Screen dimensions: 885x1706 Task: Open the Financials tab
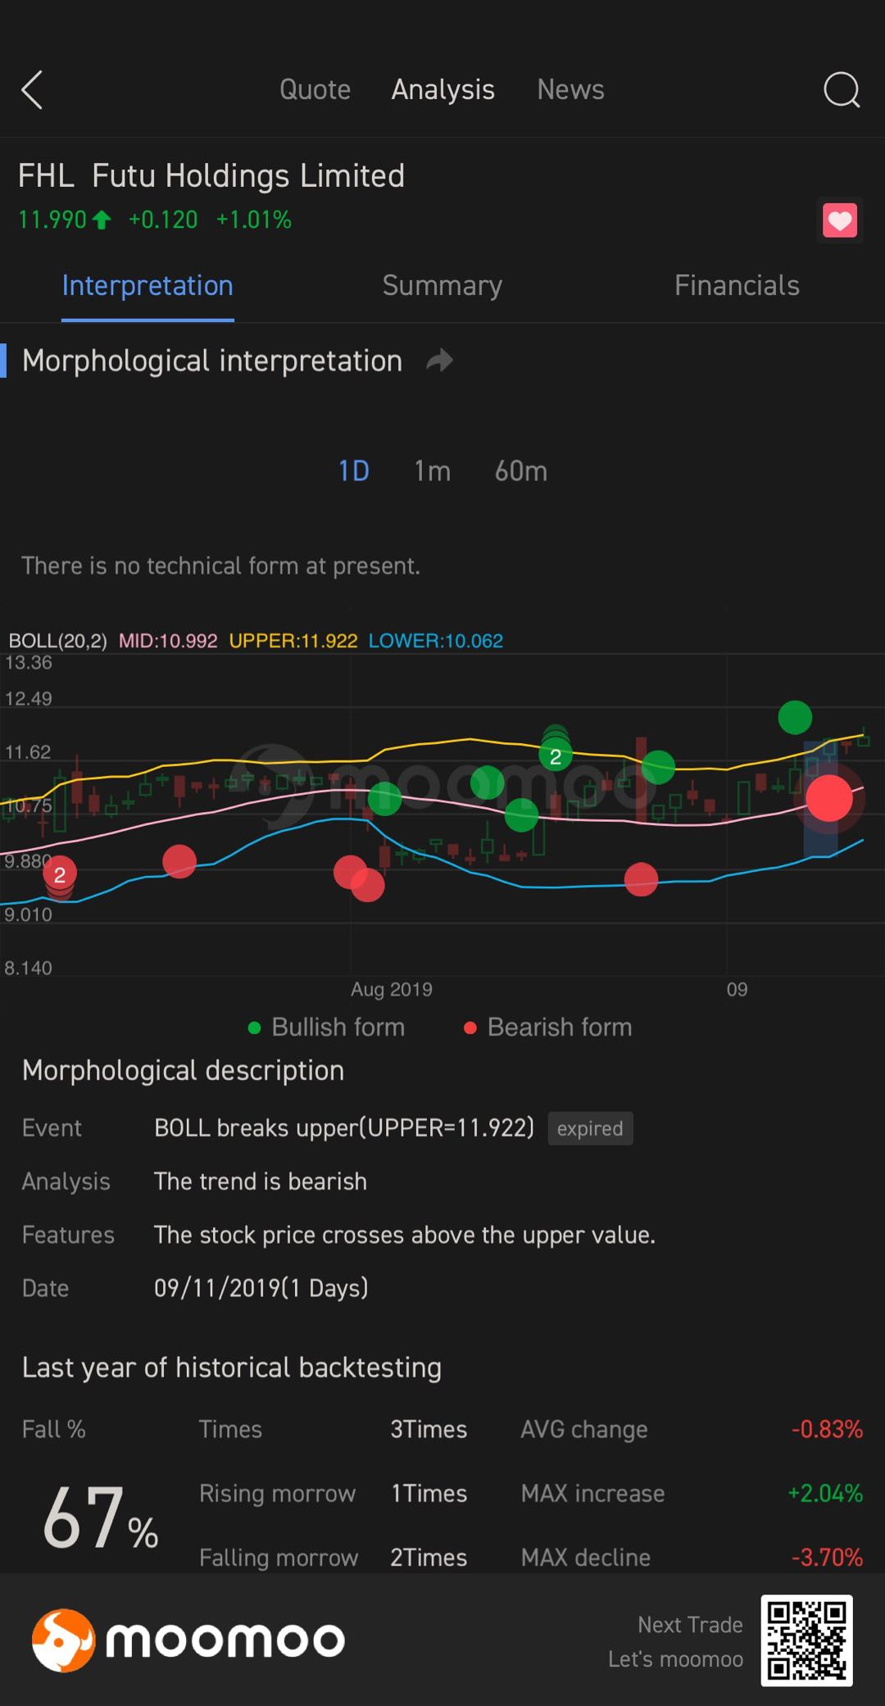(x=737, y=285)
